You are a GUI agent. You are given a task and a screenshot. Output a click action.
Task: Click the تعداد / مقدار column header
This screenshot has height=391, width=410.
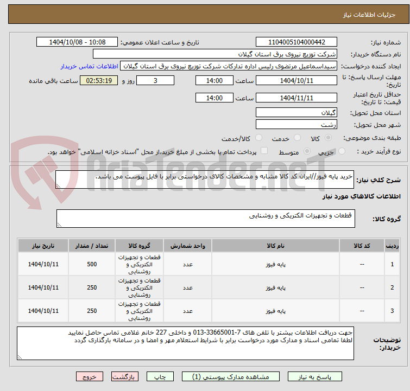tap(92, 246)
